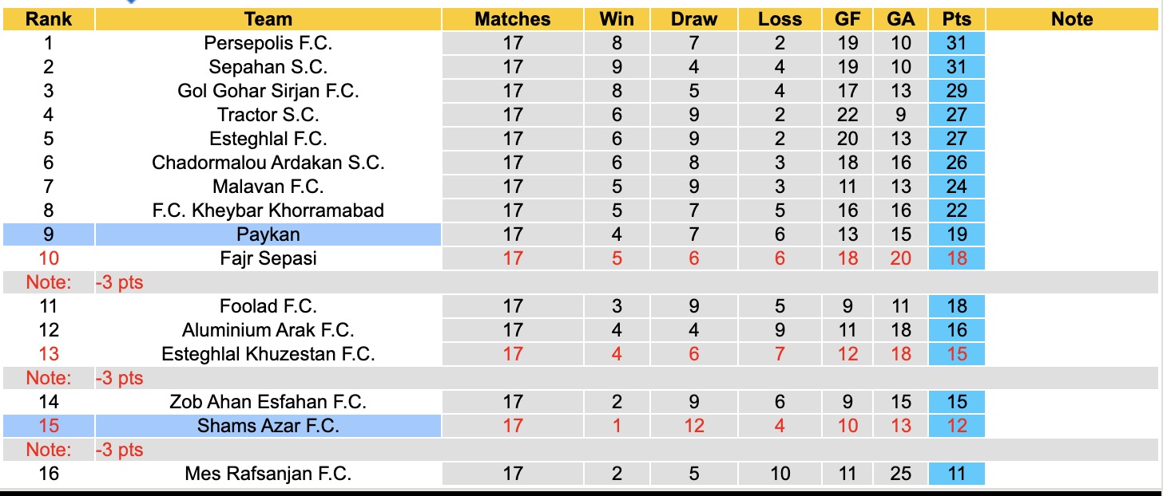Click the Matches column header
The image size is (1163, 496).
coord(513,19)
